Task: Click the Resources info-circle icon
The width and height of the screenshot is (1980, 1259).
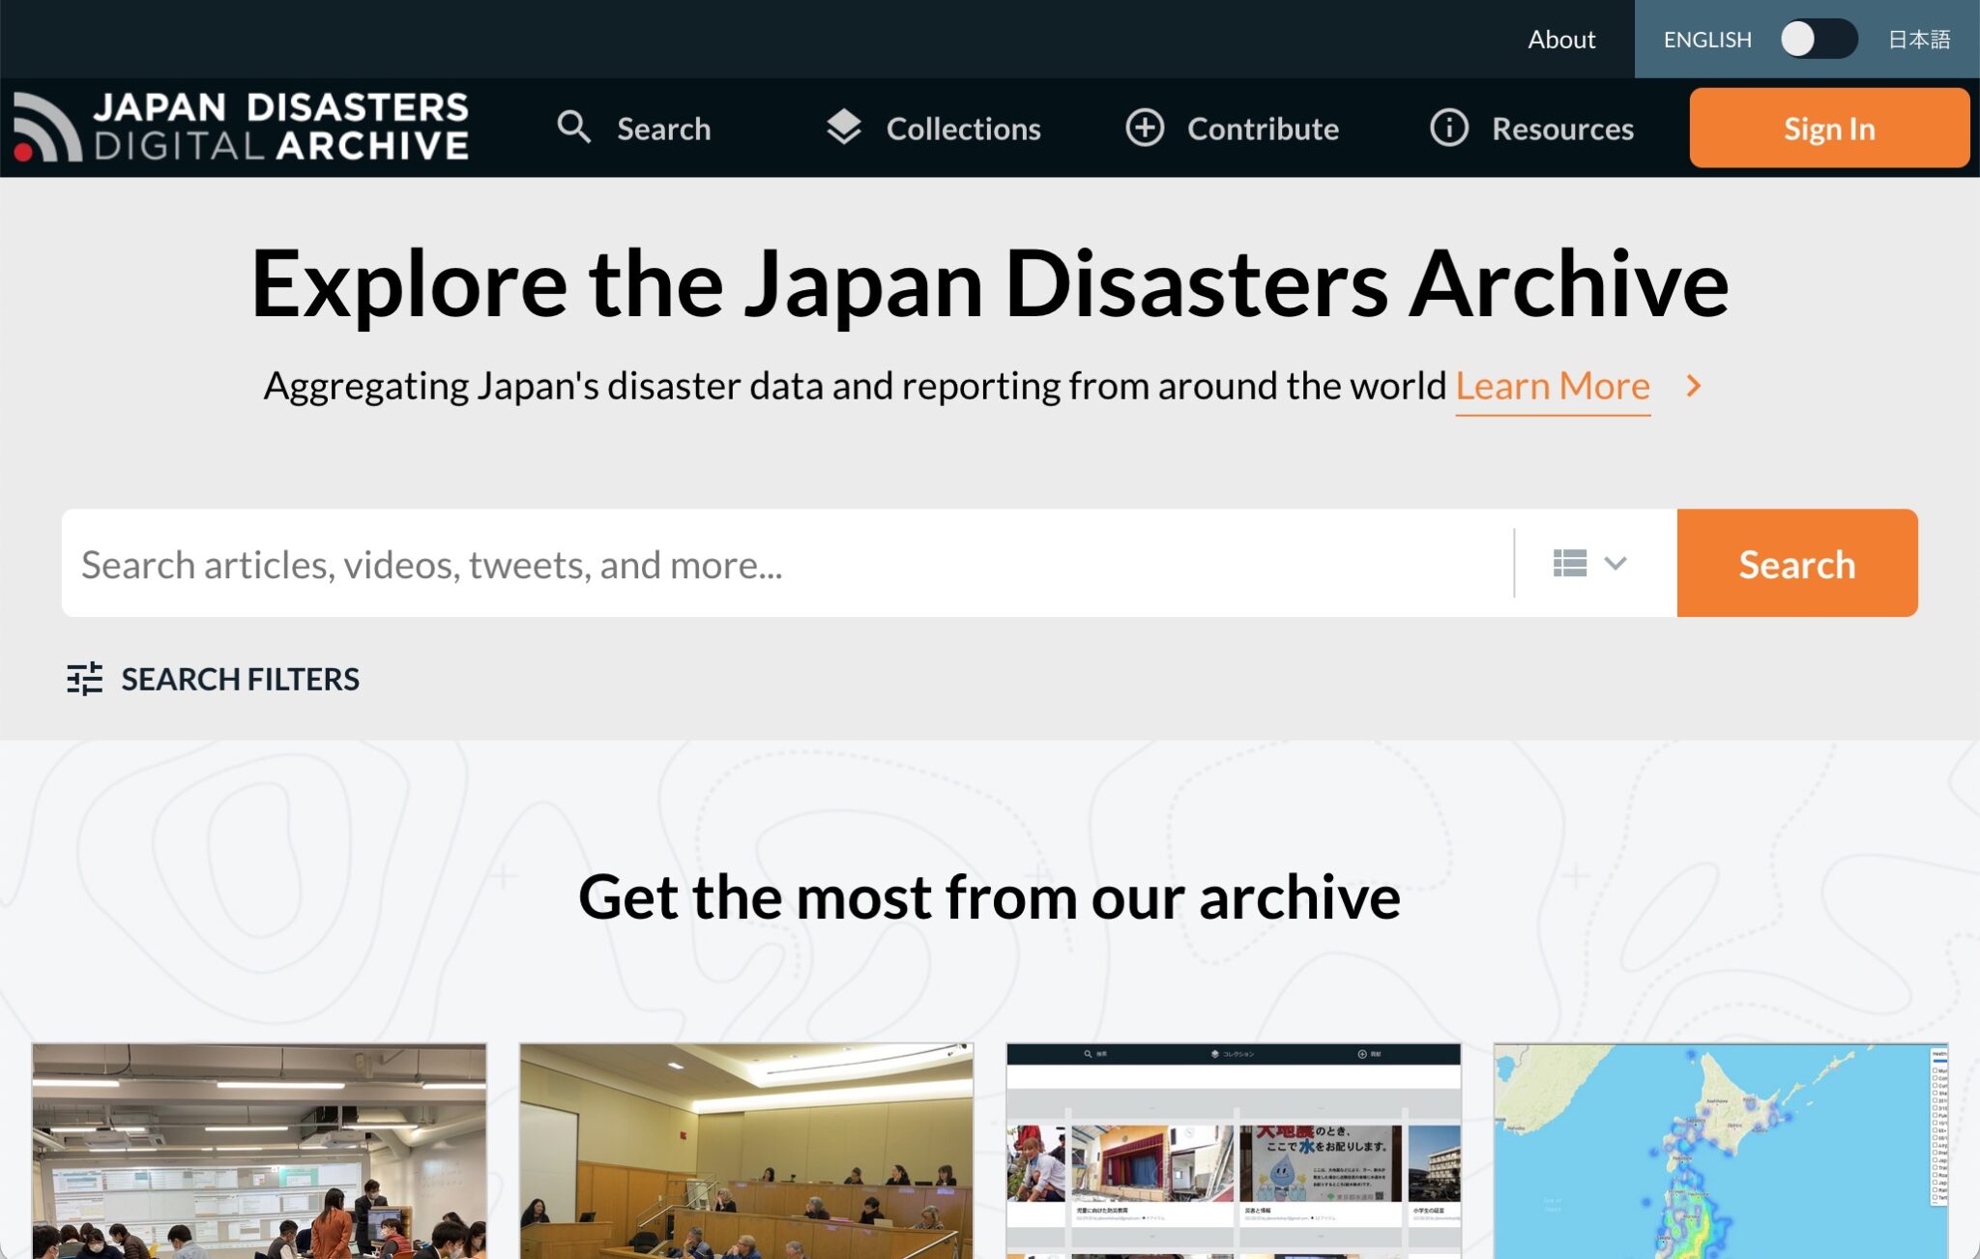Action: (1448, 128)
